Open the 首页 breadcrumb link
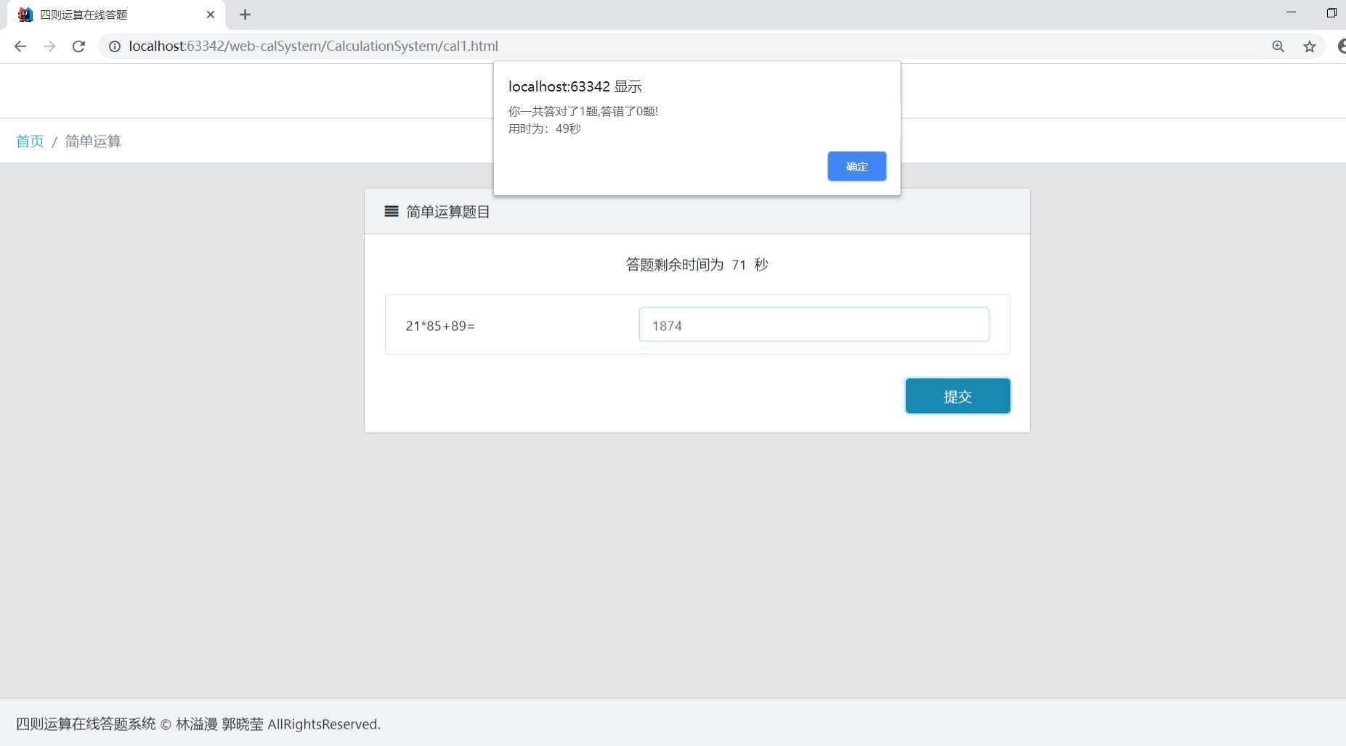Viewport: 1346px width, 746px height. pos(30,141)
